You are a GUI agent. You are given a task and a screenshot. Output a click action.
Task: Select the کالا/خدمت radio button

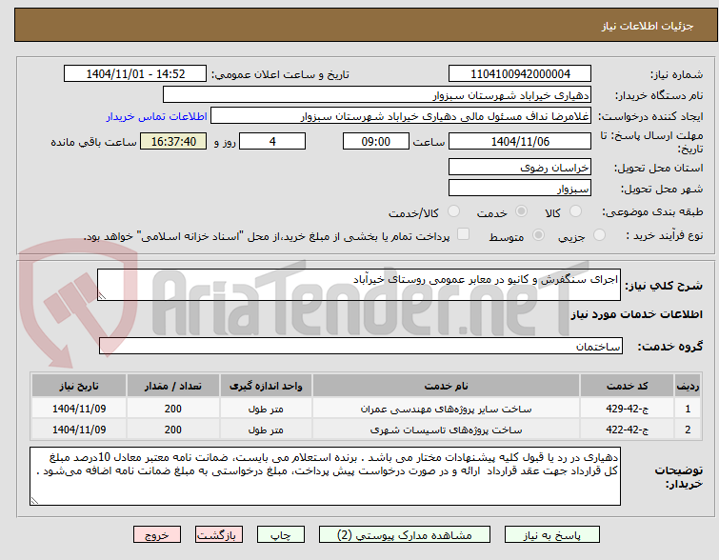click(x=453, y=211)
